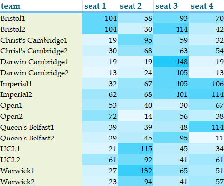The height and width of the screenshot is (186, 224).
Task: Click the UCL2 team name cell
Action: (41, 160)
